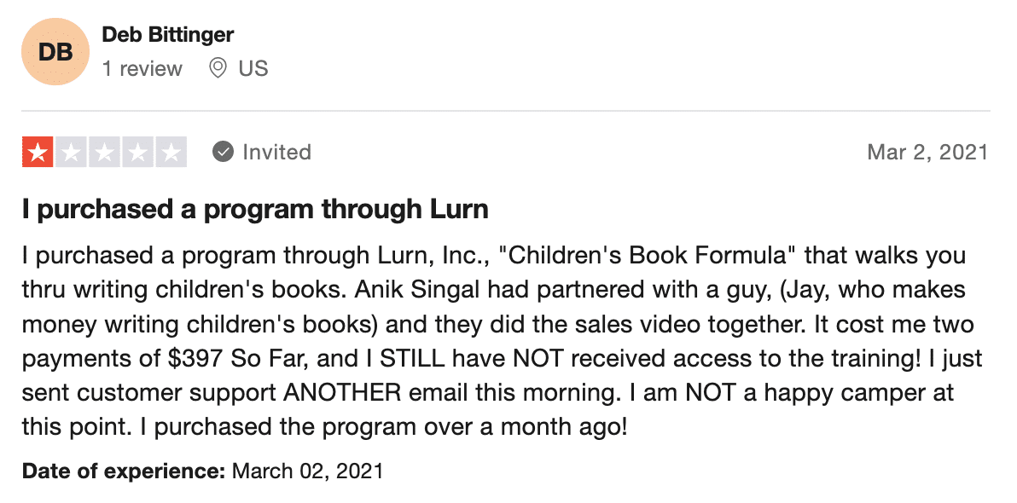Viewport: 1017px width, 503px height.
Task: Click the review body paragraph text
Action: (503, 341)
